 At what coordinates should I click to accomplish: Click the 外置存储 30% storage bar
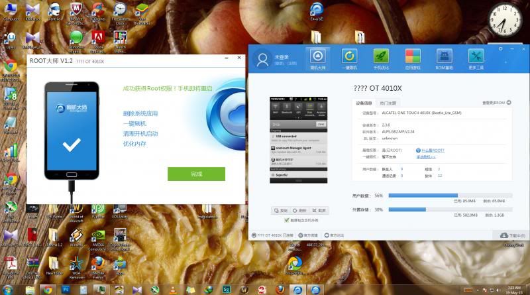(x=450, y=209)
